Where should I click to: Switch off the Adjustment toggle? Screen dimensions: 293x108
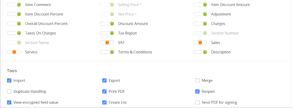pos(200,14)
